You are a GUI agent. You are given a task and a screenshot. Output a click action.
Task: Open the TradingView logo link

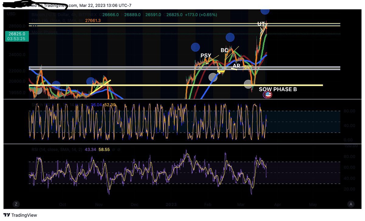click(x=20, y=215)
